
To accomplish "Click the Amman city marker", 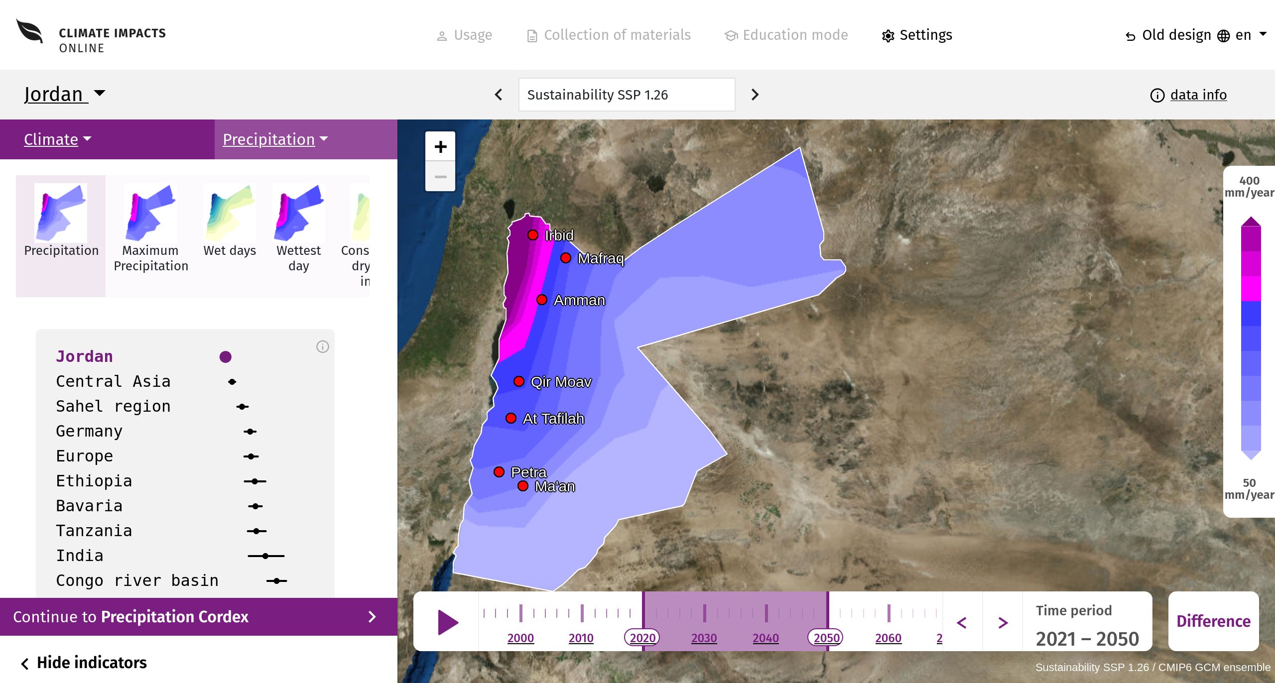I will (542, 300).
